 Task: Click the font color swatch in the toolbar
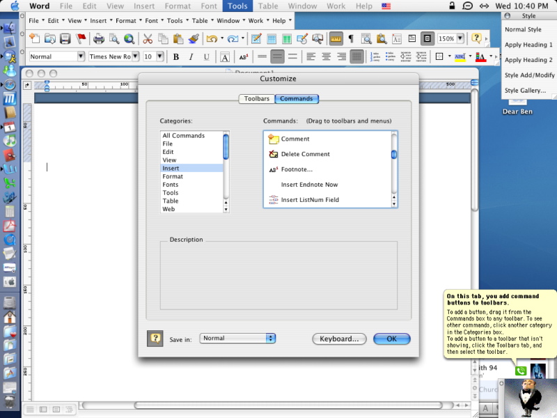coord(480,57)
